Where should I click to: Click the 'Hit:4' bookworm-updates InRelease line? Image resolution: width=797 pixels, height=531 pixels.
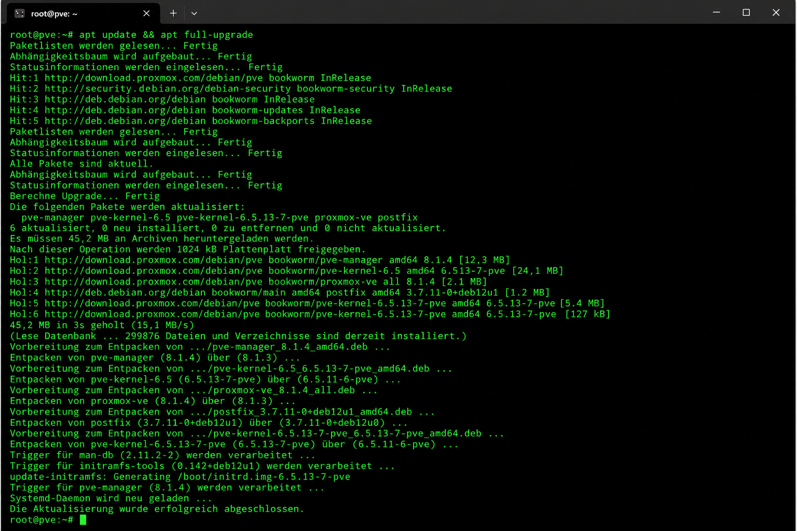point(185,110)
